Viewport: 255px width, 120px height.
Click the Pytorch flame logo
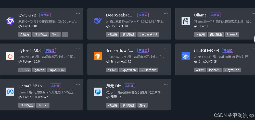10,56
